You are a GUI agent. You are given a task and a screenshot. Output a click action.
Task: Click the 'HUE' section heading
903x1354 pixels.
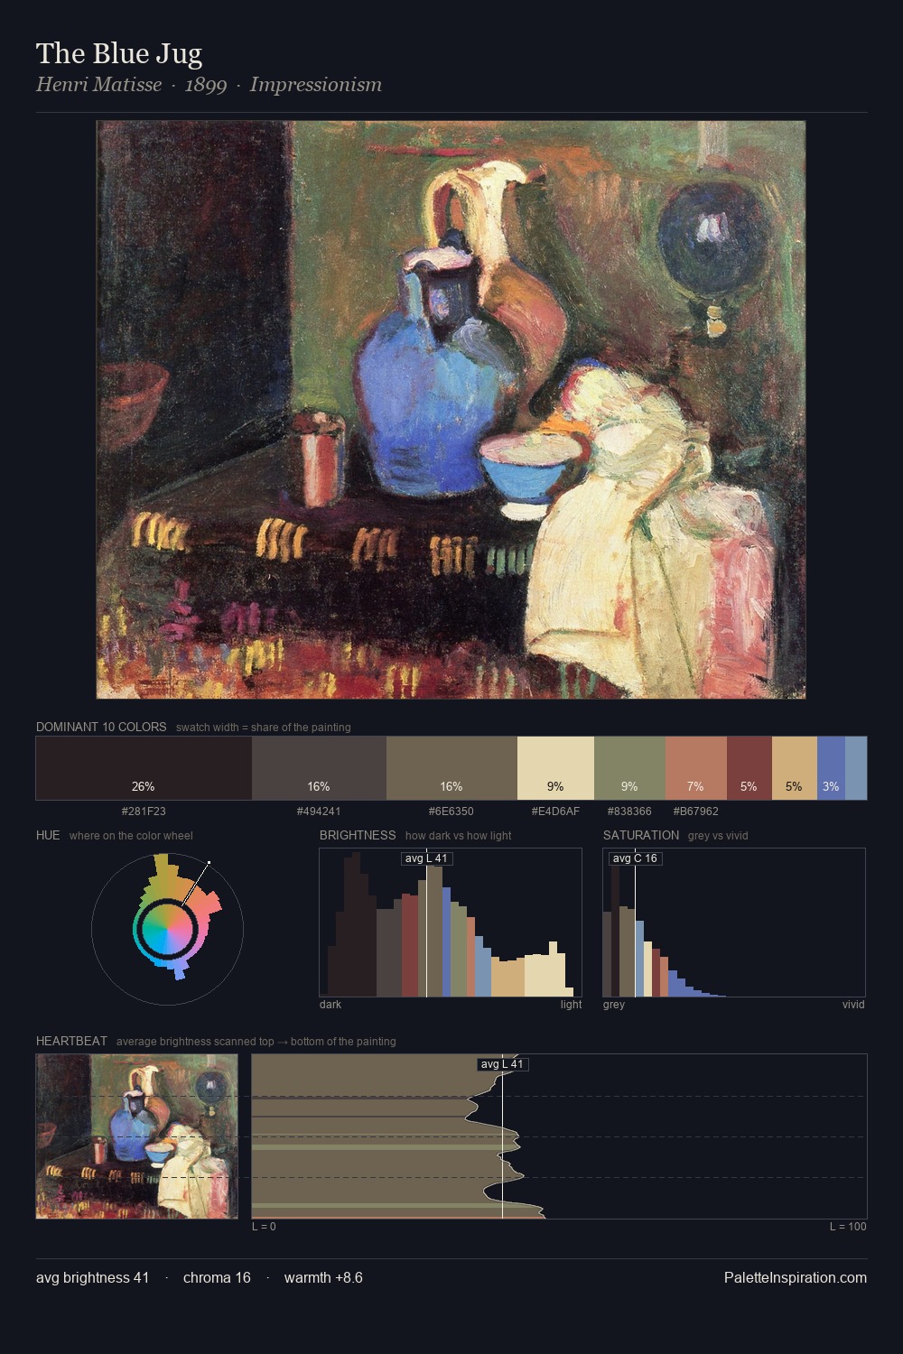(48, 835)
